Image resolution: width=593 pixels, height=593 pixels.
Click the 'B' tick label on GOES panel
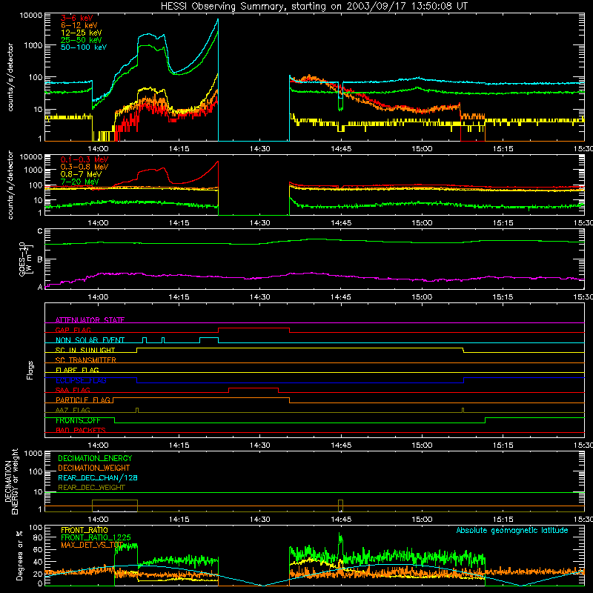pyautogui.click(x=40, y=259)
